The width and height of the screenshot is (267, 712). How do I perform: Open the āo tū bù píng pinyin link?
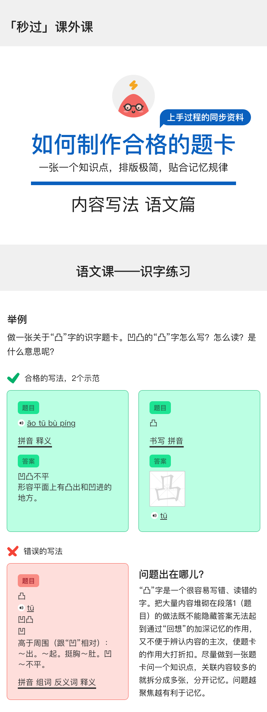click(x=51, y=423)
